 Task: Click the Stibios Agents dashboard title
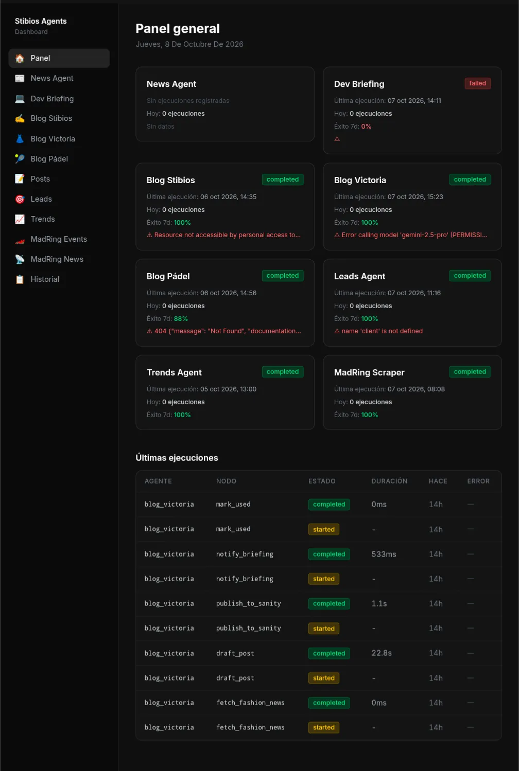(x=41, y=21)
